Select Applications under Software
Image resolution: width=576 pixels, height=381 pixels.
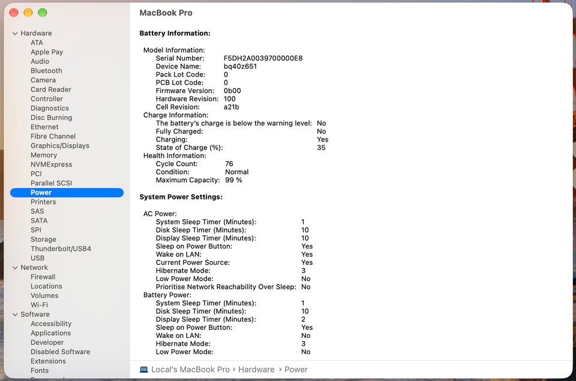50,333
